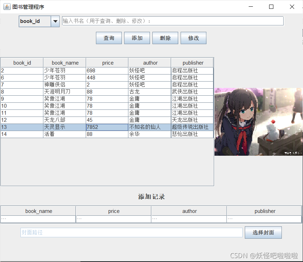Screen dimensions: 303x262
Task: Click the book cover image thumbnail
Action: coord(259,122)
